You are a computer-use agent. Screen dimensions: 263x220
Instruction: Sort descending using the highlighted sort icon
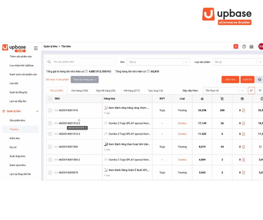pos(251,90)
